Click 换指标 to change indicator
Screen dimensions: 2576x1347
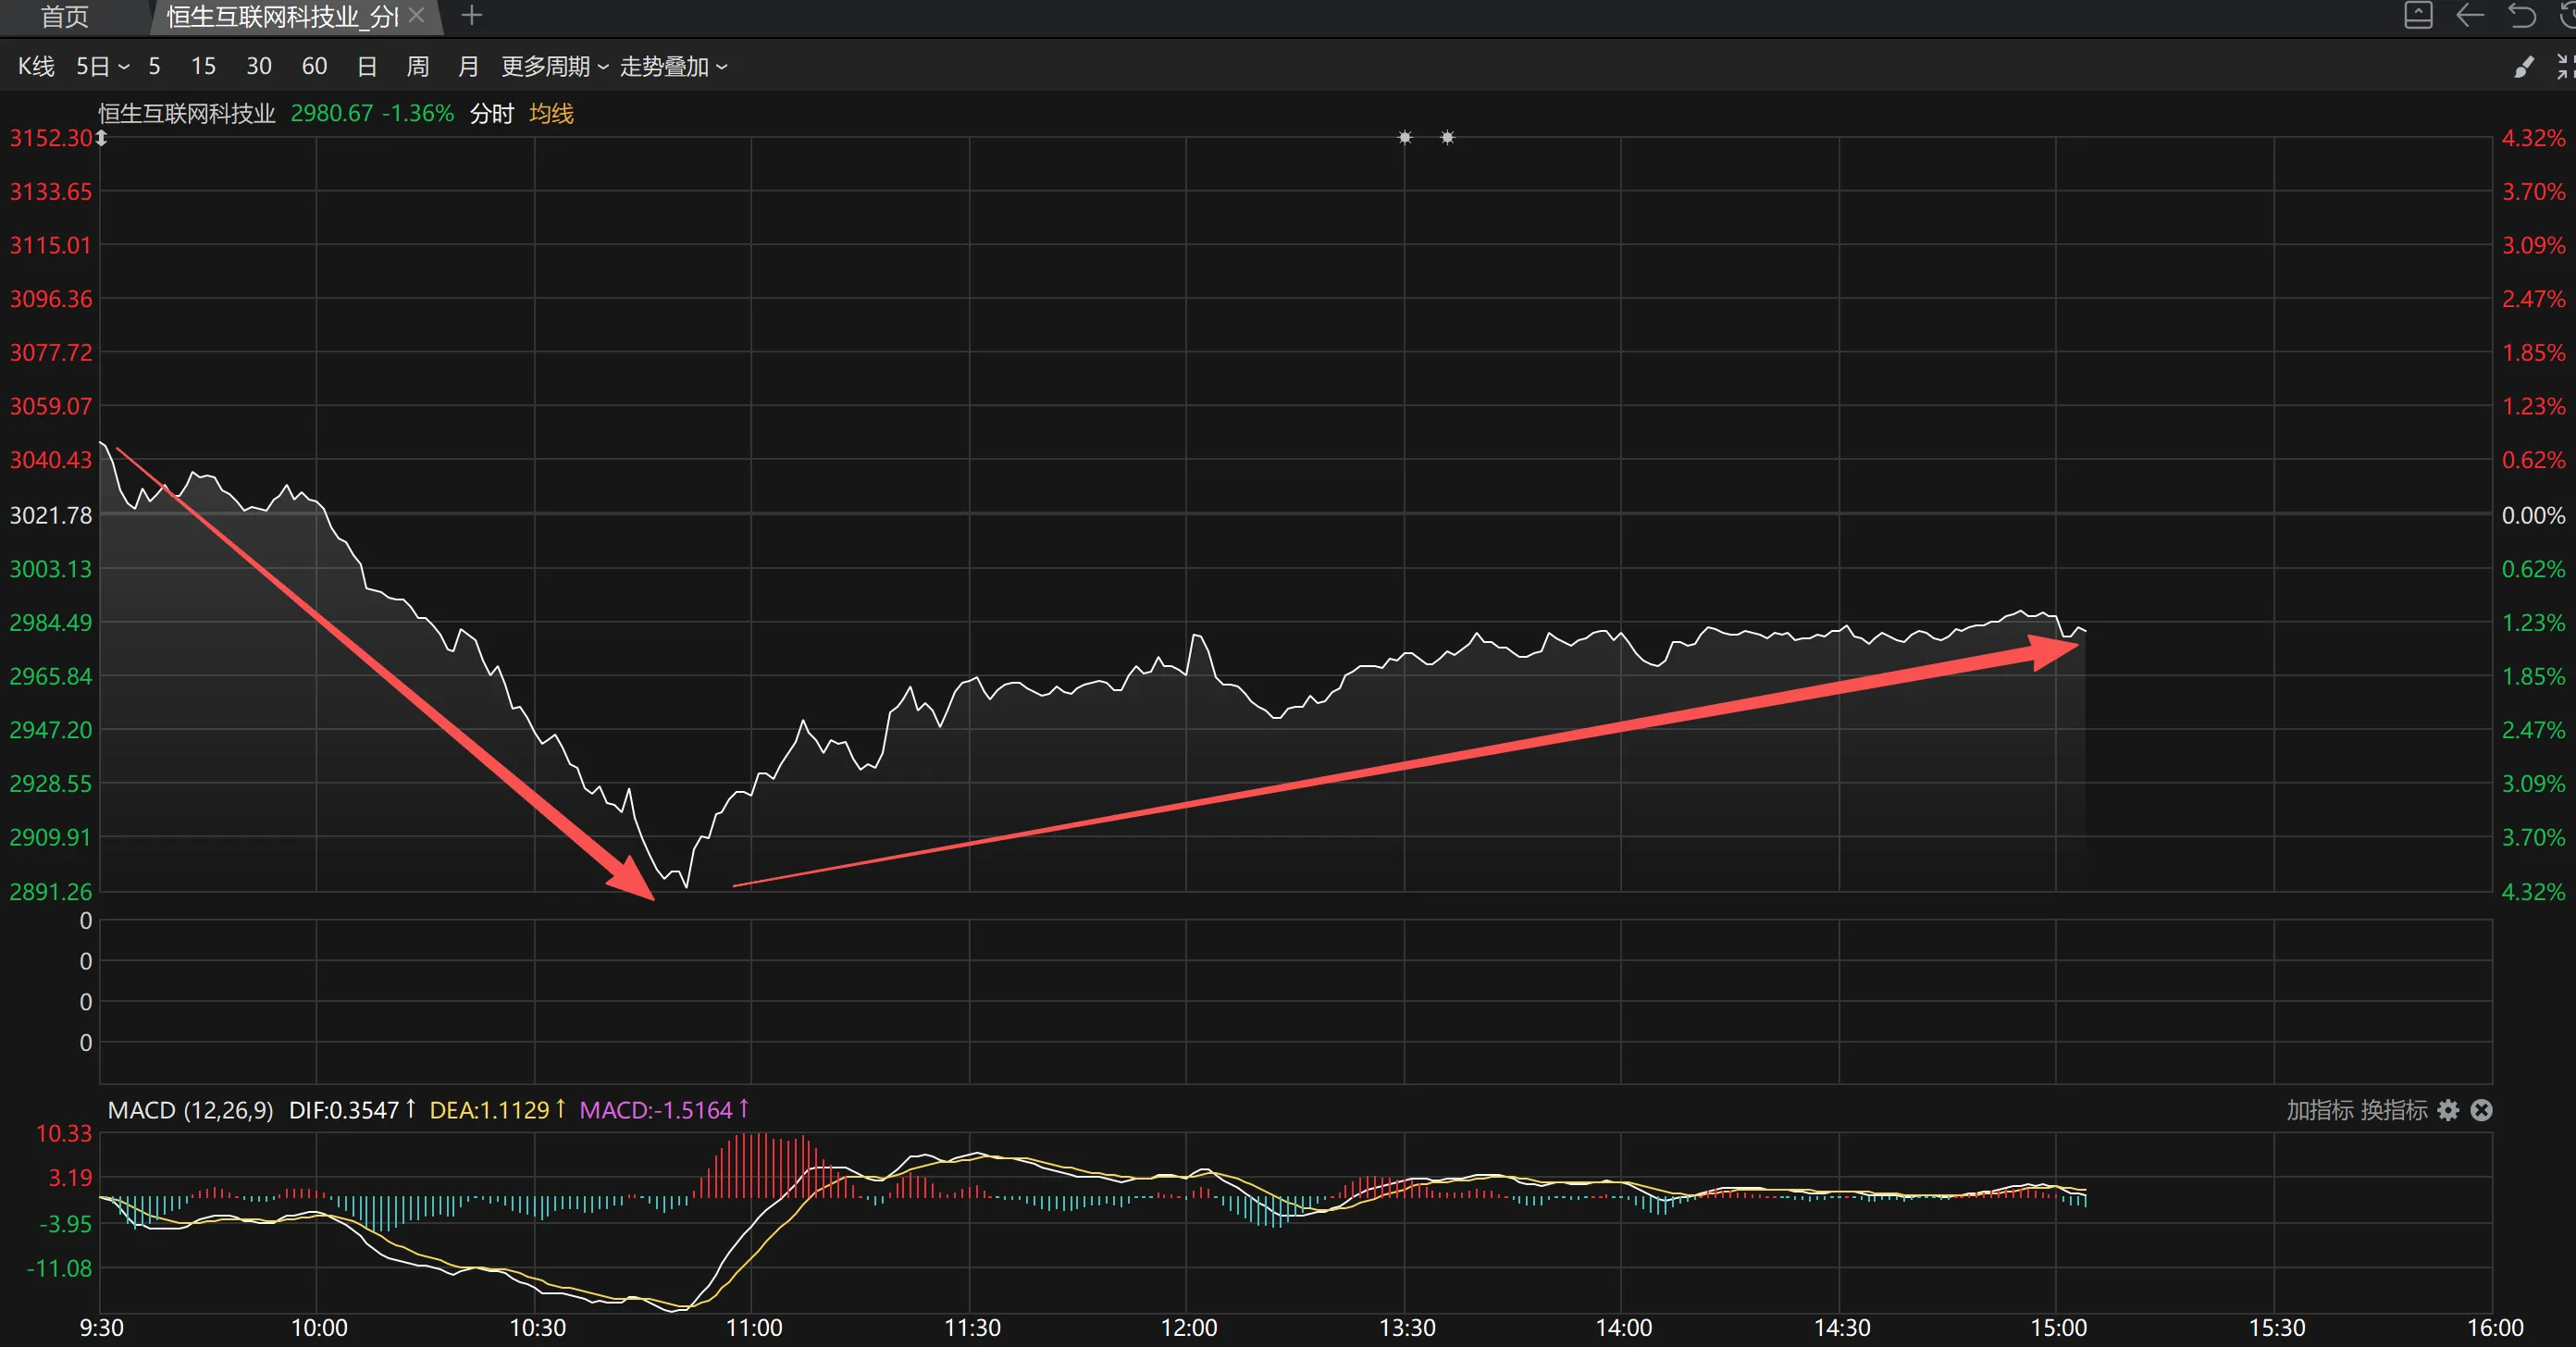coord(2393,1110)
